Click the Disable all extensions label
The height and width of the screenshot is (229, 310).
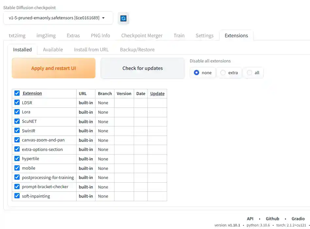coord(210,61)
